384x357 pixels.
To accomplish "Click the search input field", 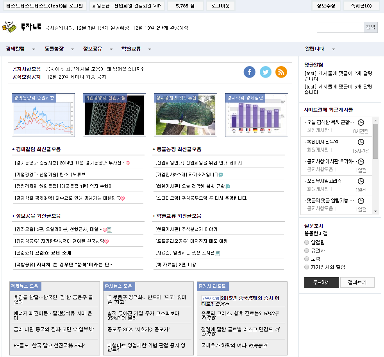I will click(x=340, y=27).
